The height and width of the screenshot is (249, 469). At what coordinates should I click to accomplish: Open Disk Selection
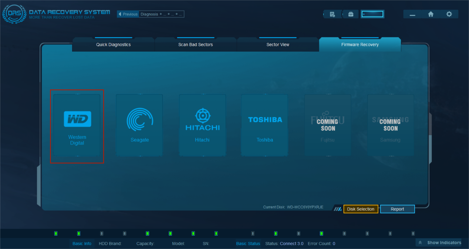(x=361, y=209)
